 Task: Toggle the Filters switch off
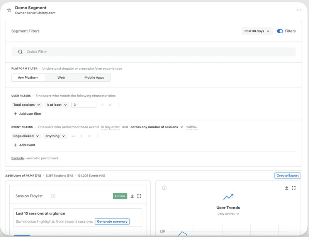tap(280, 31)
